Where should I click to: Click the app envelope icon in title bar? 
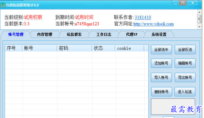[x=3, y=5]
